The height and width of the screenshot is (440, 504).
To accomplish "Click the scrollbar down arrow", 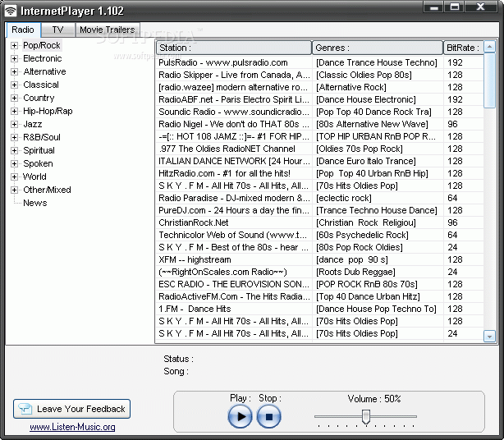I will [489, 337].
